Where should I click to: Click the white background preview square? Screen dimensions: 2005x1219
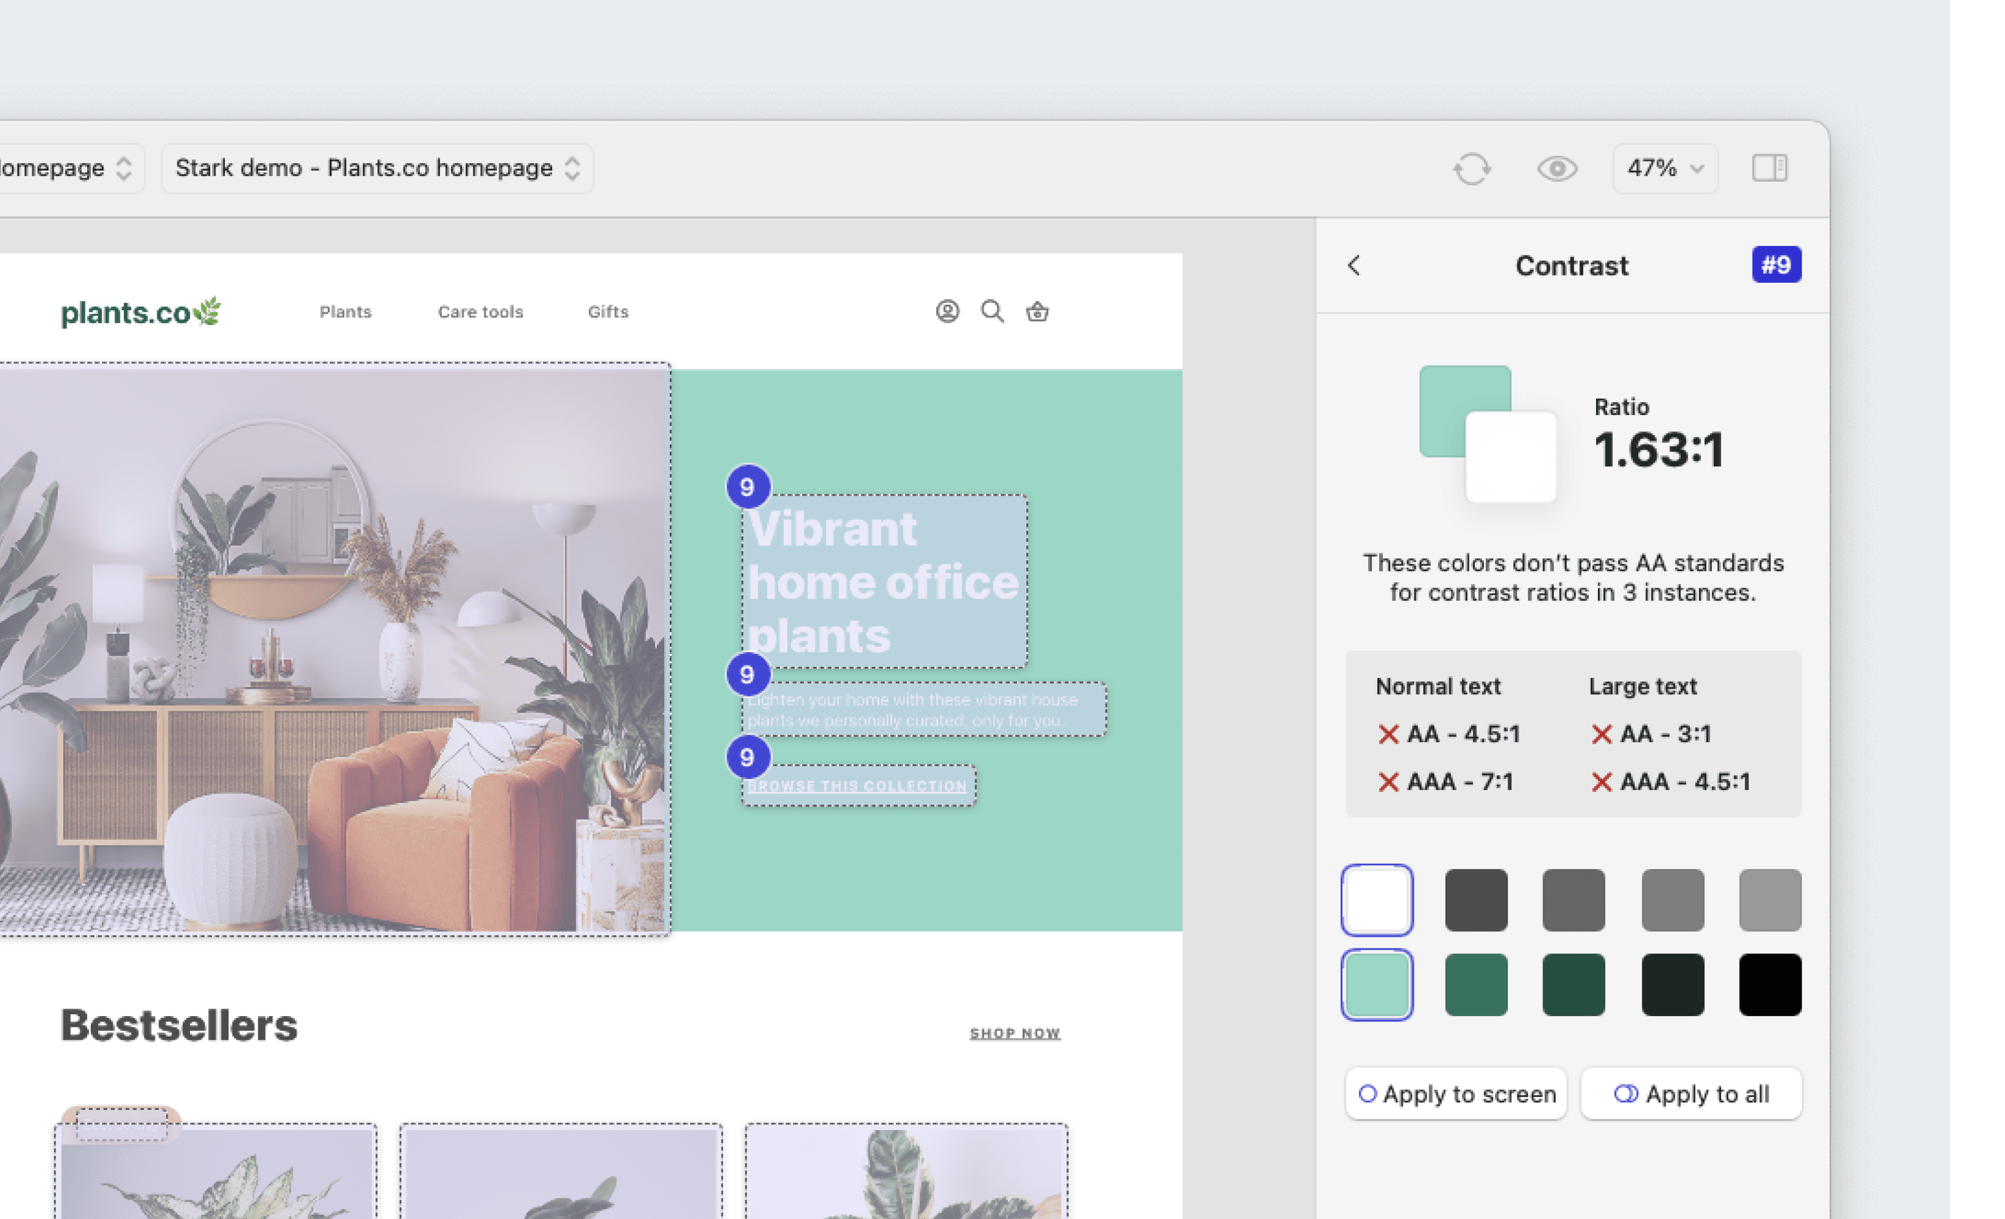[1510, 457]
